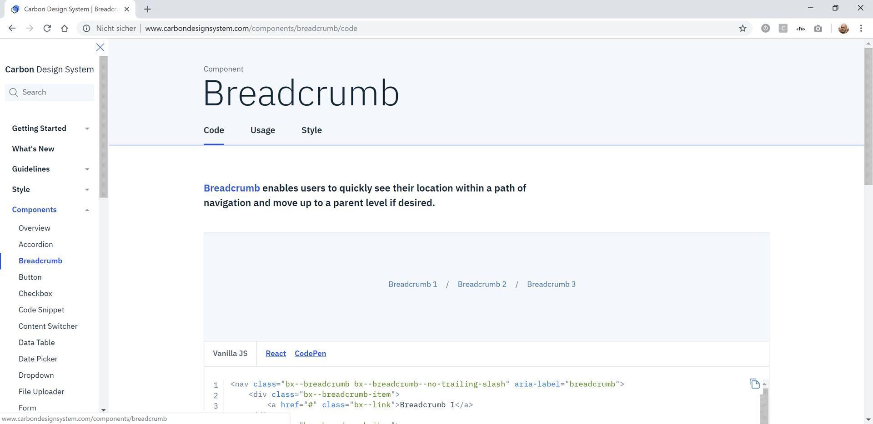The width and height of the screenshot is (873, 424).
Task: Close the Carbon Design System tab
Action: tap(127, 9)
